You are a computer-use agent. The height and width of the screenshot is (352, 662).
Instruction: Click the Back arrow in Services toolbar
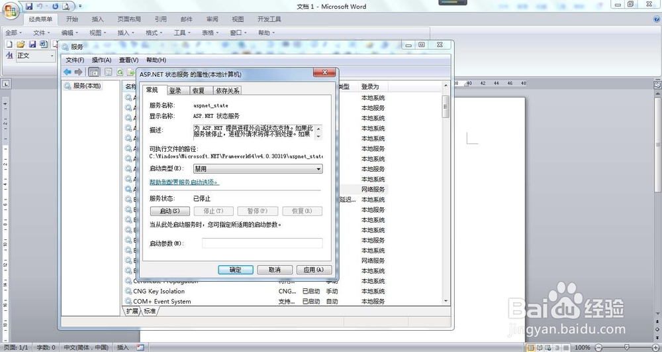click(67, 72)
